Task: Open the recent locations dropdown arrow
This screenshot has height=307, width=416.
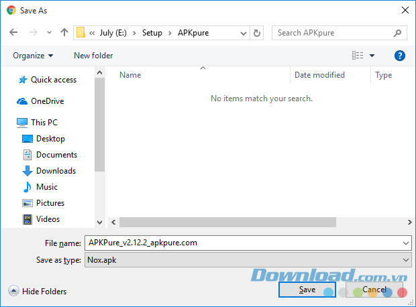Action: 49,33
